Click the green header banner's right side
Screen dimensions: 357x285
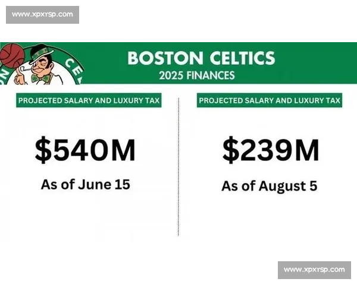click(x=317, y=63)
